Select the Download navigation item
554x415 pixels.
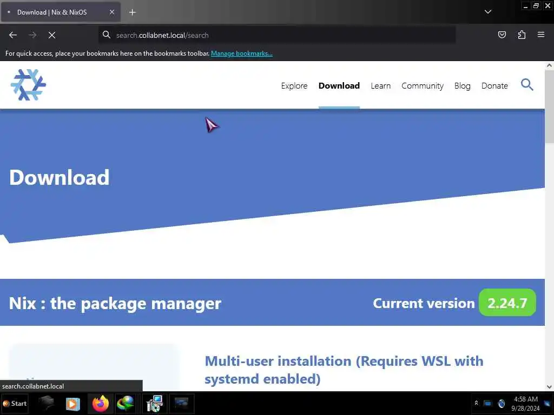coord(339,86)
